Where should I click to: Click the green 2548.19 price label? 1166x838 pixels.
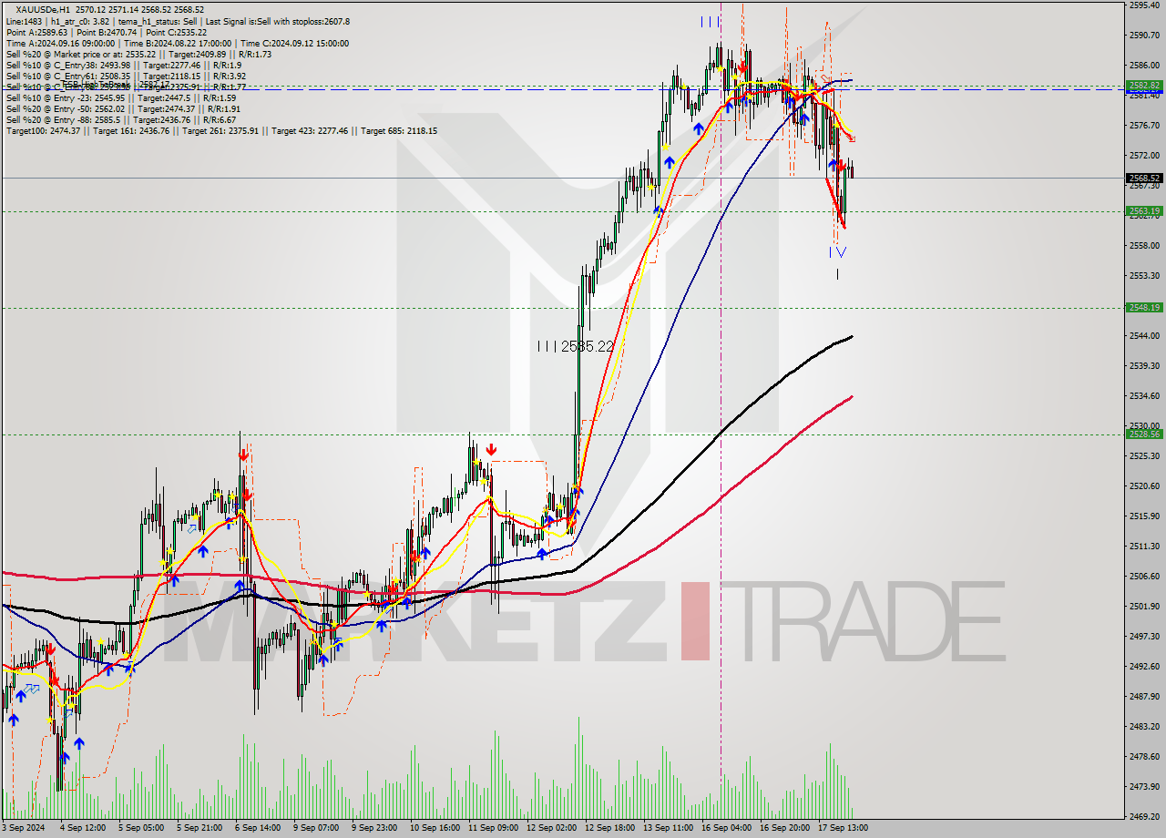click(x=1144, y=307)
